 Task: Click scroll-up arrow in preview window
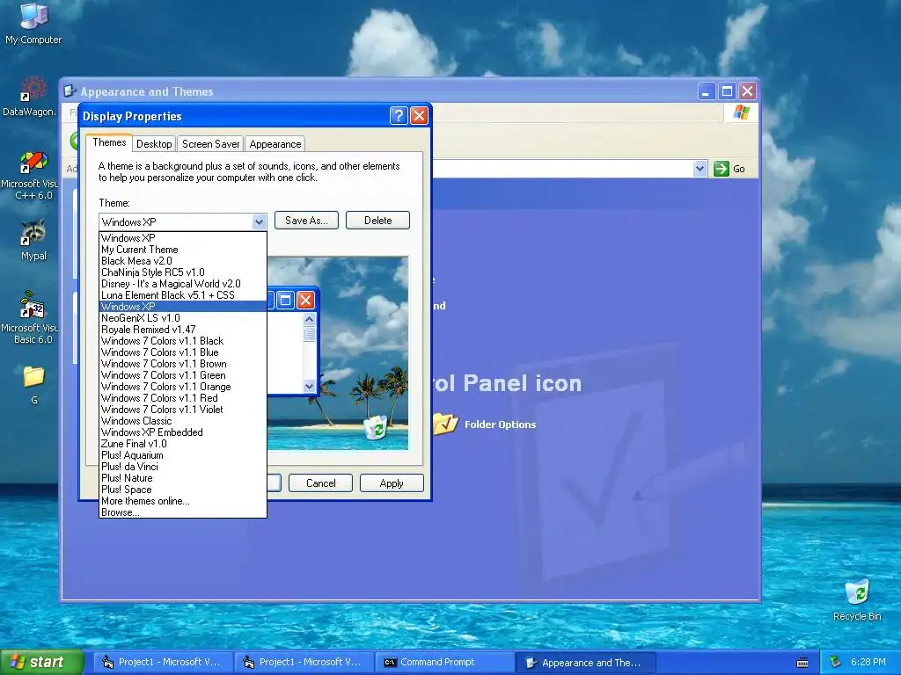pyautogui.click(x=309, y=320)
